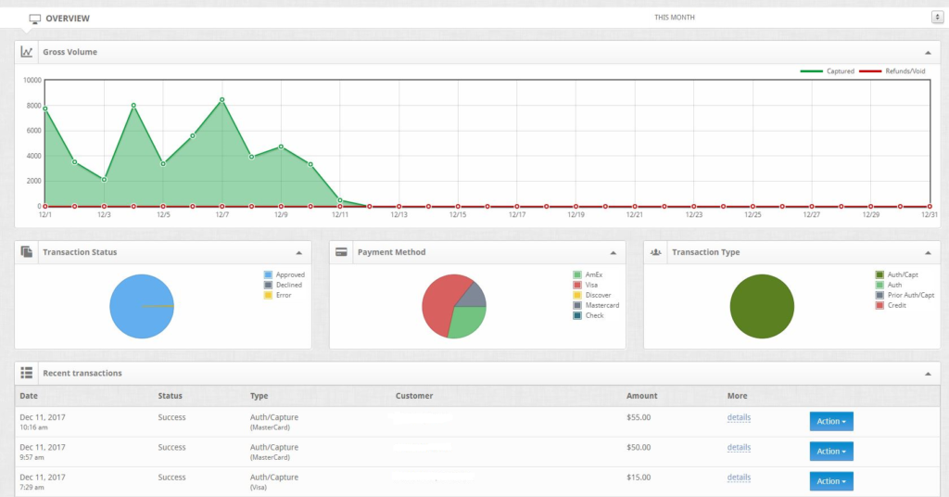This screenshot has width=949, height=497.
Task: Click the Visa color swatch in legend
Action: [576, 285]
